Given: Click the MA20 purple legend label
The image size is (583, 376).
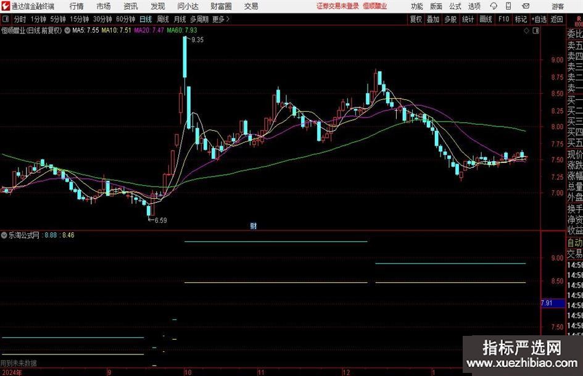Looking at the screenshot, I should pyautogui.click(x=148, y=30).
